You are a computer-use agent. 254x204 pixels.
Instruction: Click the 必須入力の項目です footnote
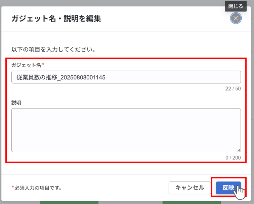tap(38, 188)
